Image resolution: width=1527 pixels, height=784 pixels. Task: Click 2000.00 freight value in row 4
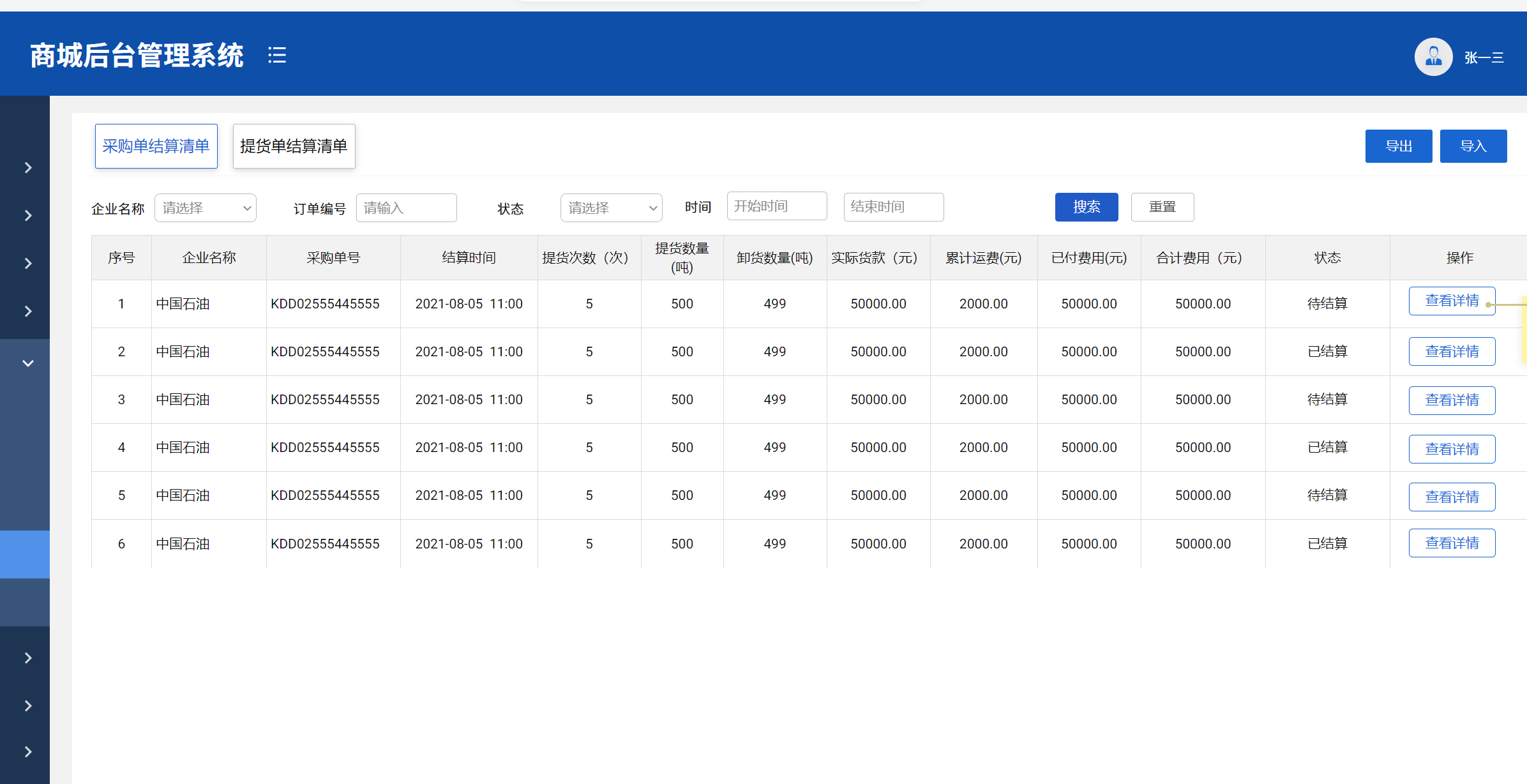point(983,448)
